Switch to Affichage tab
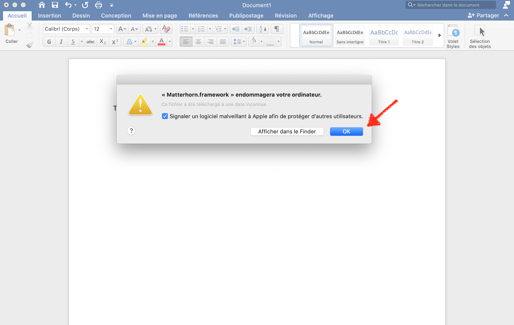 click(321, 15)
